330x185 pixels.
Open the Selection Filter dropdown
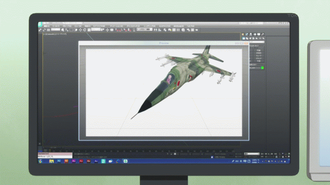pyautogui.click(x=56, y=29)
